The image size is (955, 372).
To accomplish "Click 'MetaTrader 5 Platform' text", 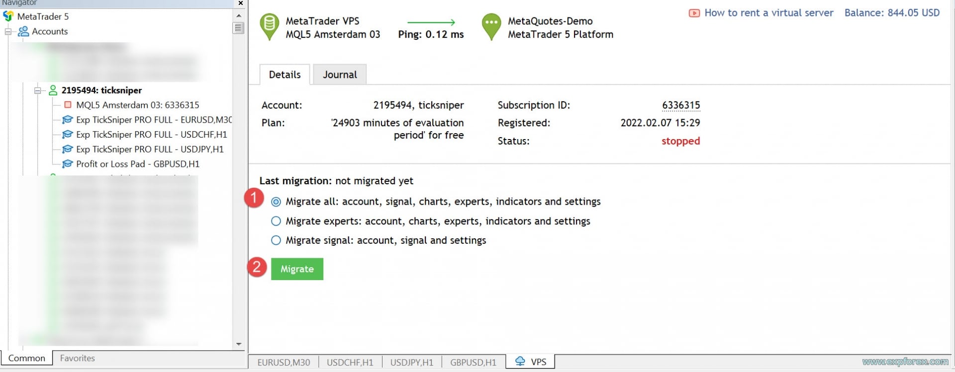I will pyautogui.click(x=561, y=34).
